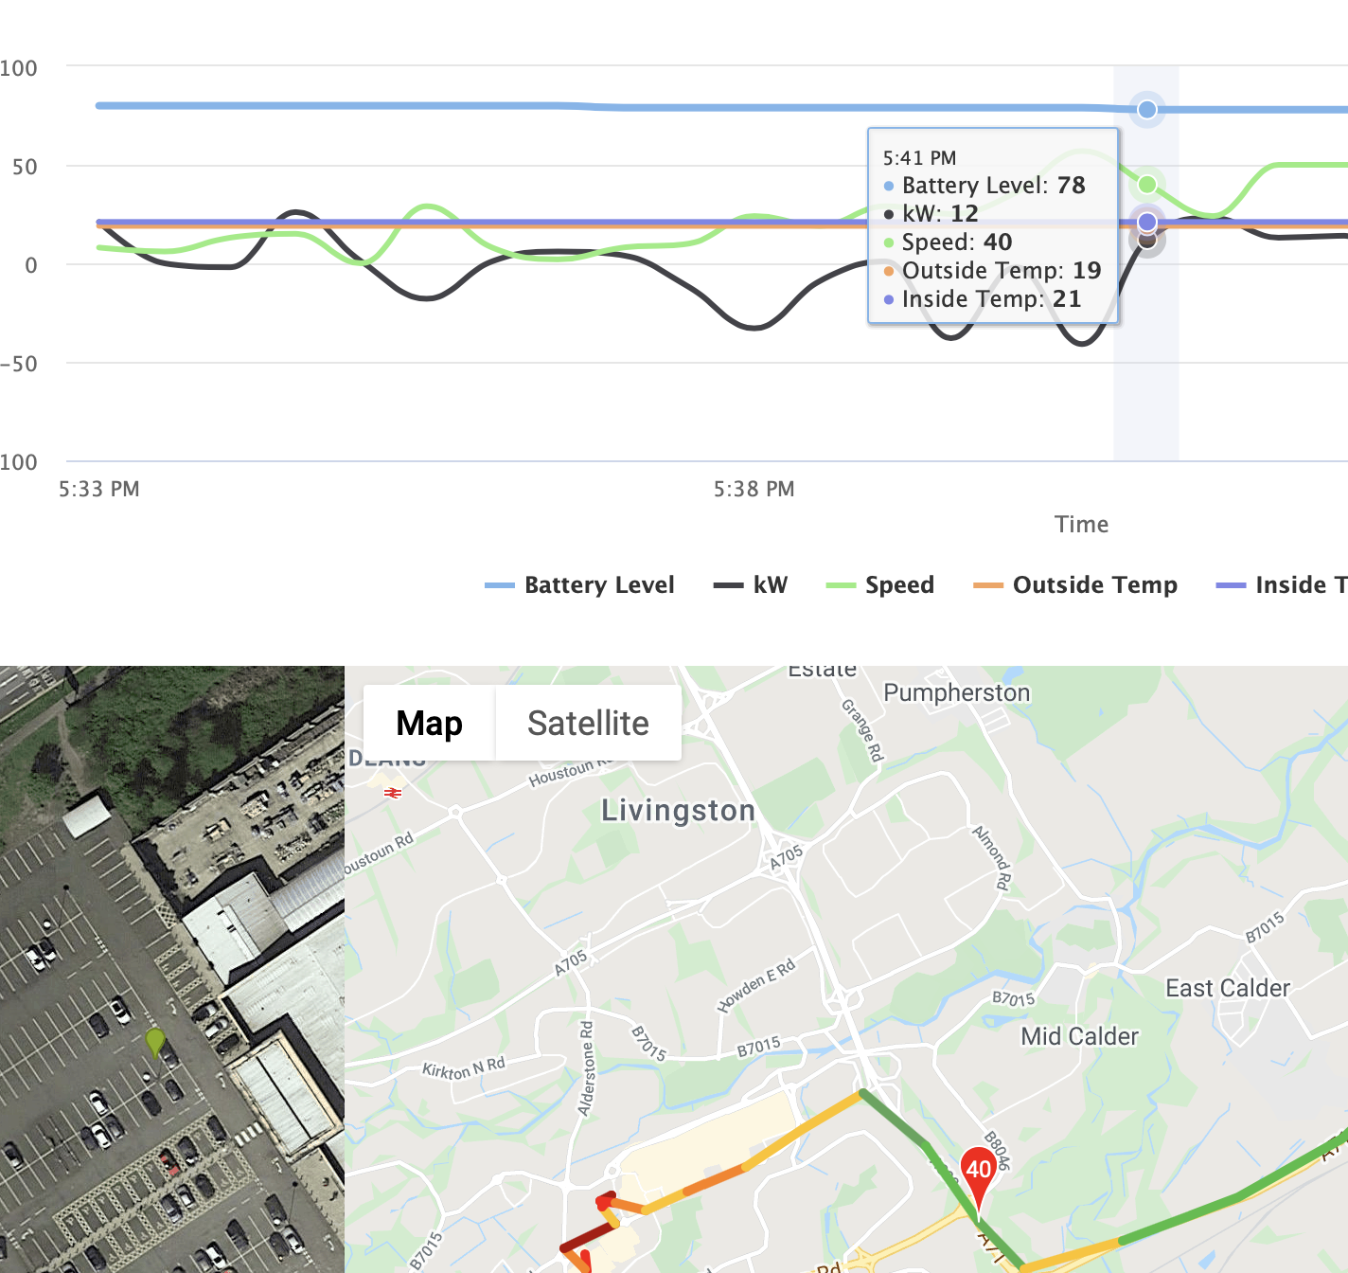The image size is (1348, 1273).
Task: Toggle the Inside Temp legend entry
Action: pyautogui.click(x=1283, y=585)
